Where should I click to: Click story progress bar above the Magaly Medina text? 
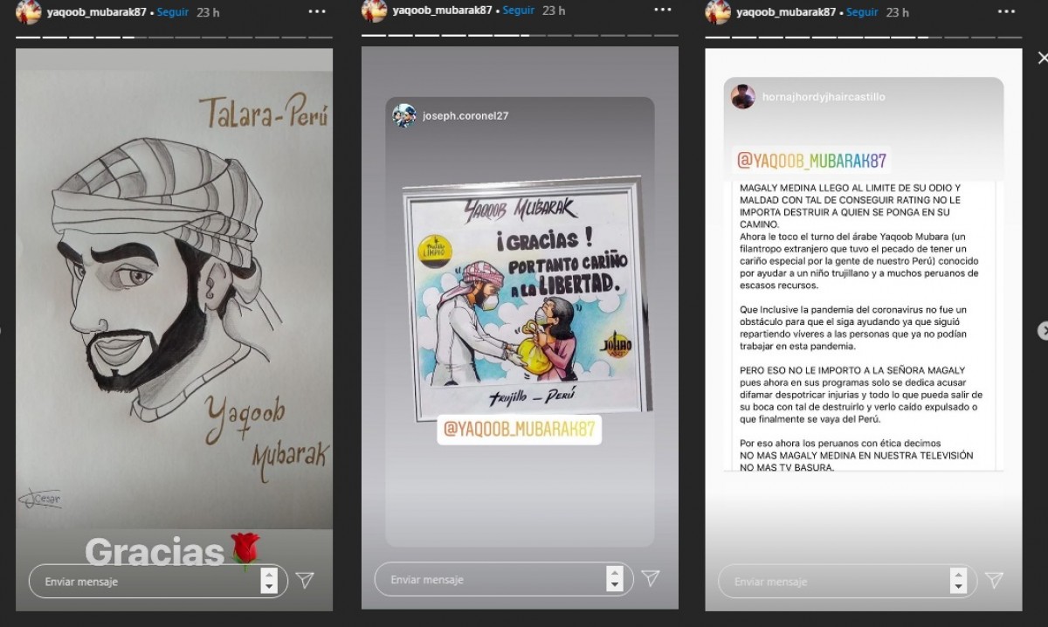tap(864, 37)
